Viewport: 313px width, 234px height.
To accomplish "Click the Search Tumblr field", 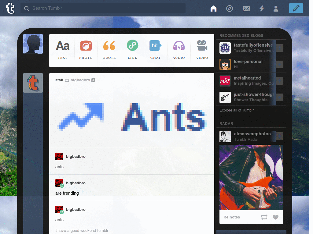I will click(103, 8).
